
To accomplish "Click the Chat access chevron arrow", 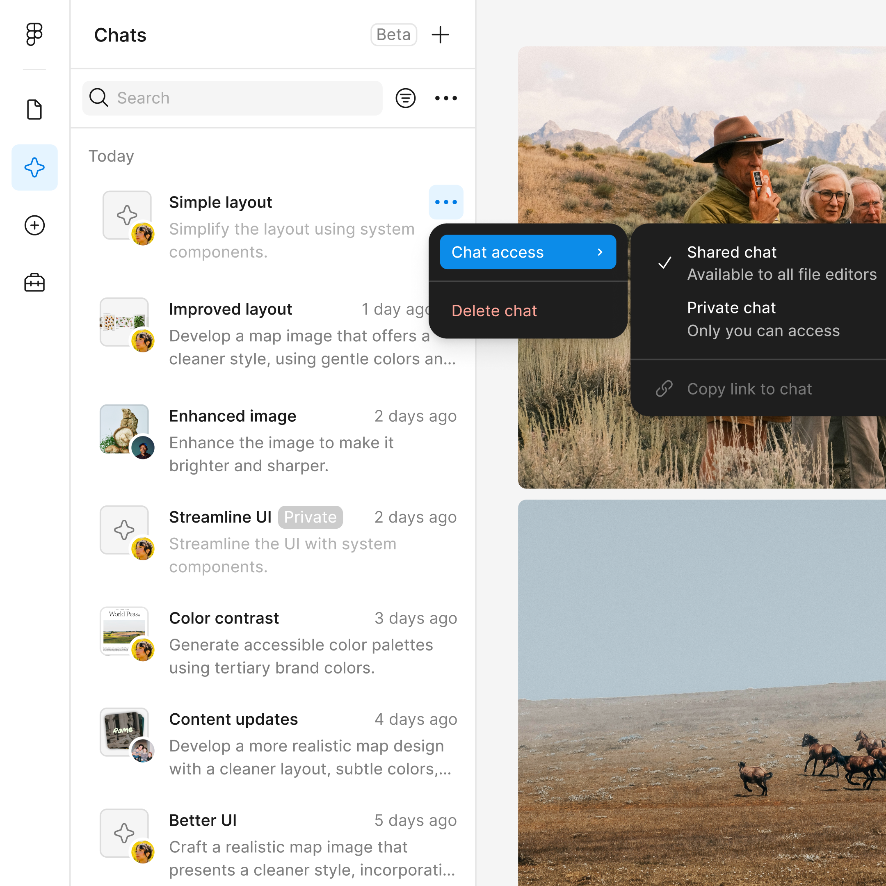I will (x=599, y=252).
